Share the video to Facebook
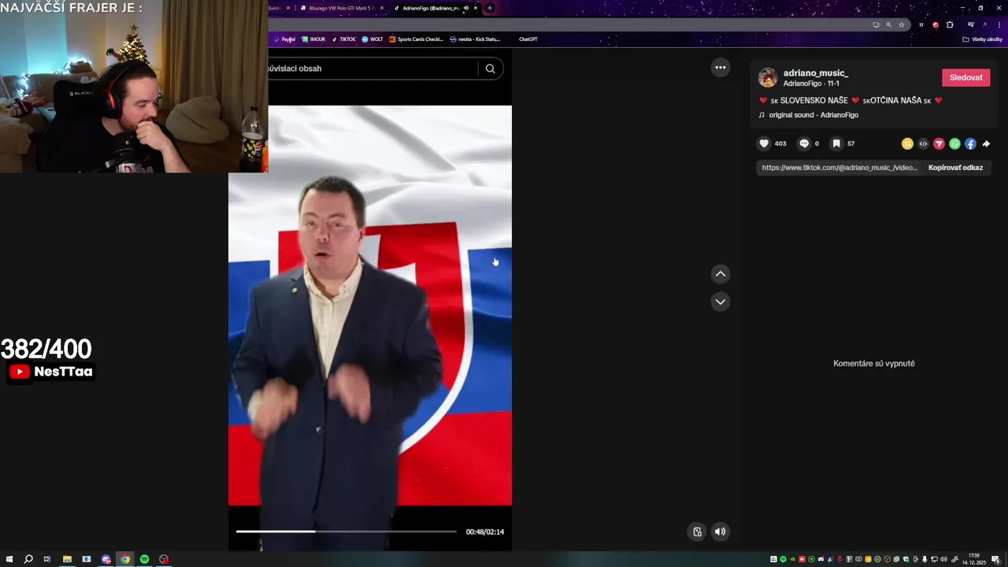Screen dimensions: 1008x567 point(970,143)
